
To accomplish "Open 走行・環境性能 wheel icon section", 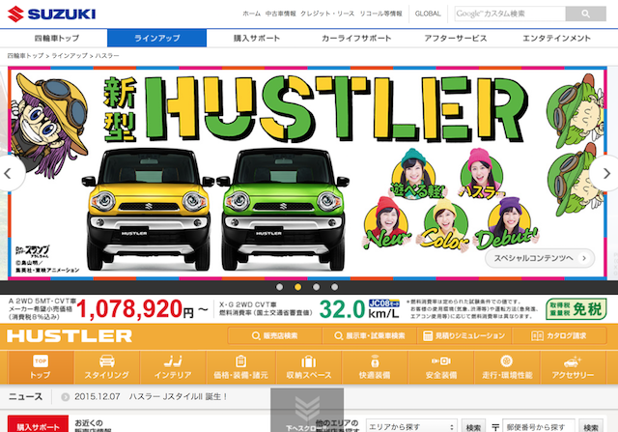I will pyautogui.click(x=507, y=367).
